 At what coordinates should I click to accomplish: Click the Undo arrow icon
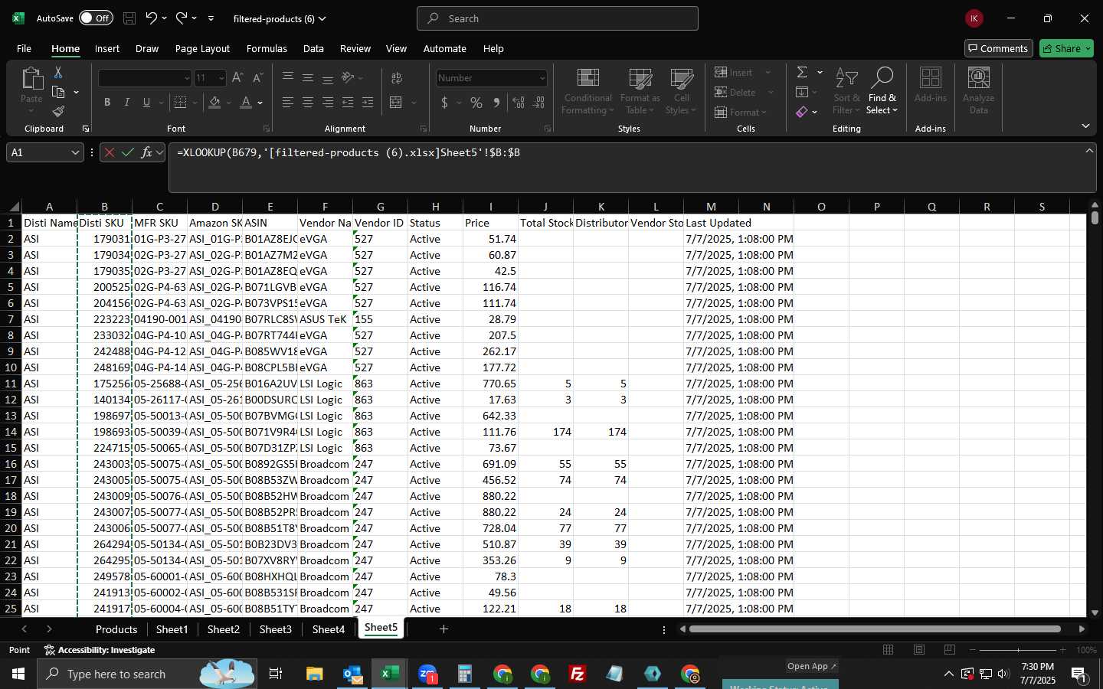tap(152, 18)
